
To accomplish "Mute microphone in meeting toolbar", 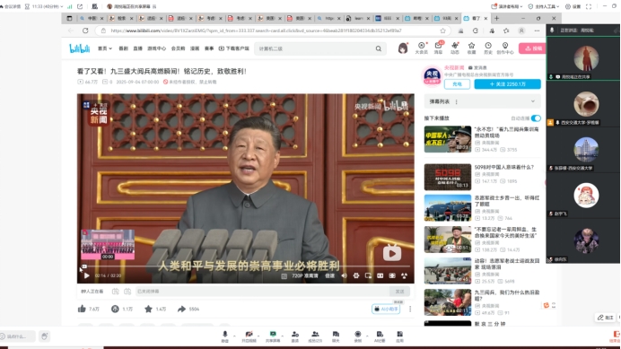I will [225, 336].
